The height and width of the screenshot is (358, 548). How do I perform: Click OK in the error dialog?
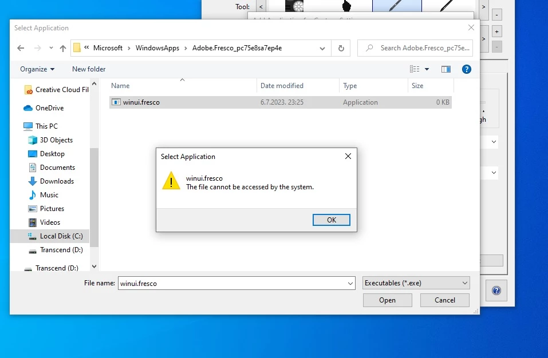coord(331,220)
